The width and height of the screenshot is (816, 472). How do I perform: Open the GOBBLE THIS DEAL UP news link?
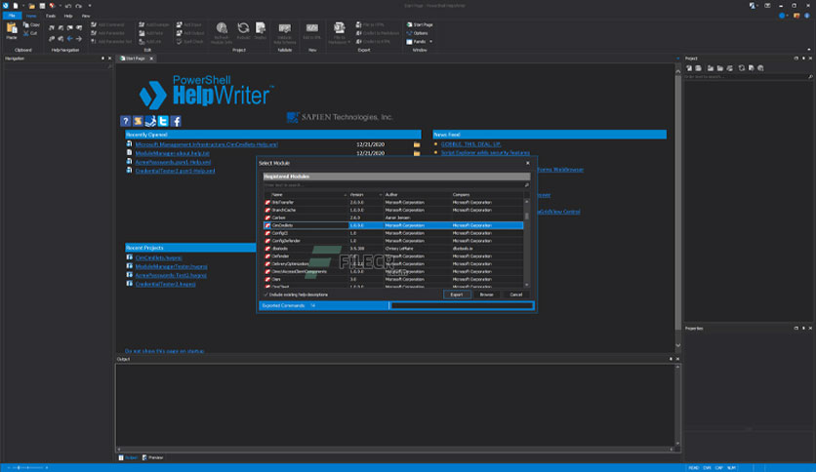click(471, 144)
